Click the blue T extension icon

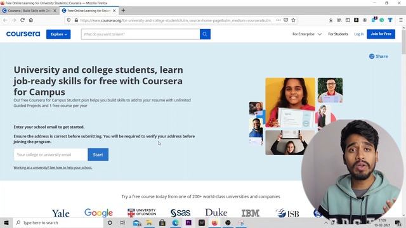tap(390, 20)
